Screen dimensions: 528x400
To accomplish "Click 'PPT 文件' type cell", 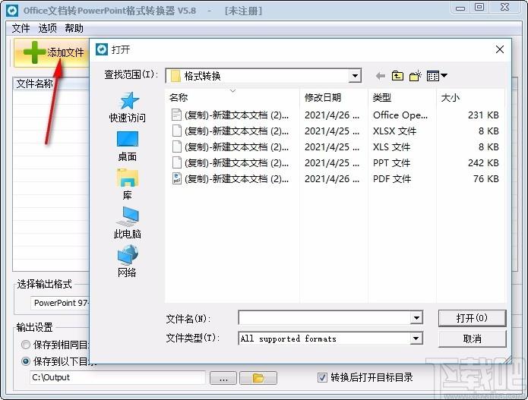I will [391, 163].
